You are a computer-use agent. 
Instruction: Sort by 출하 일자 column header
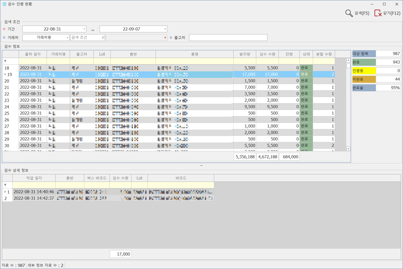coord(33,54)
